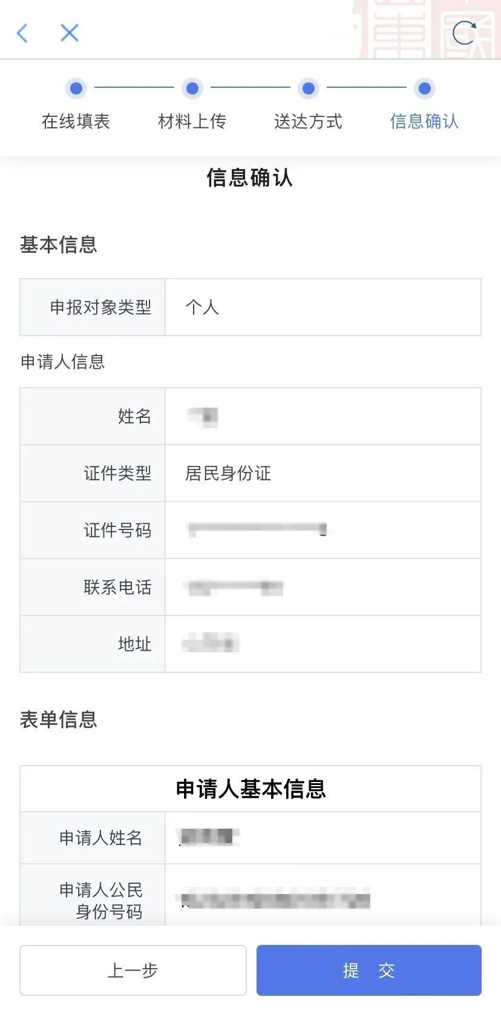Tap the 个人 value in 申报对象类型 row
501x1014 pixels.
pyautogui.click(x=202, y=308)
